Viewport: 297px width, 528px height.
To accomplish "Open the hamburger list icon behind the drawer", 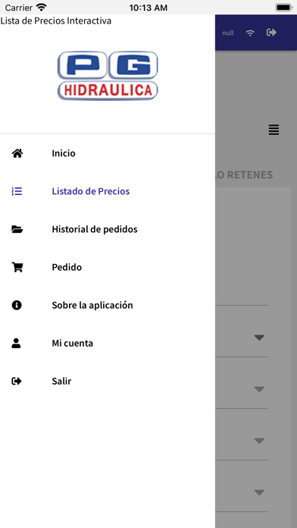I will click(274, 130).
